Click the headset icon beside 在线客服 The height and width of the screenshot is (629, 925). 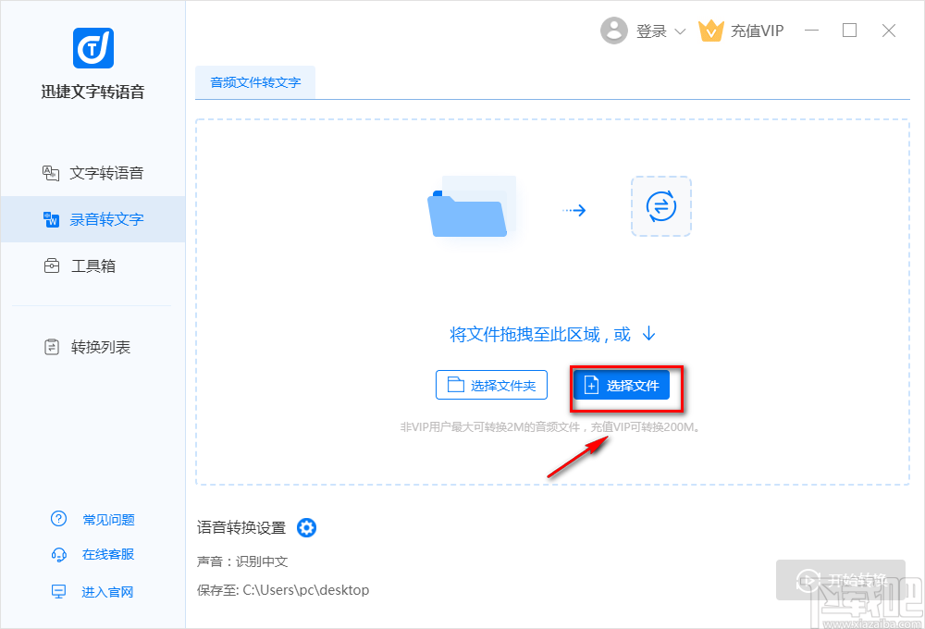59,555
